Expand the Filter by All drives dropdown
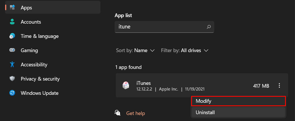 [185, 50]
